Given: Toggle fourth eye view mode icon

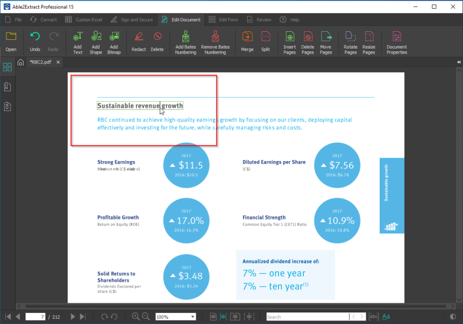Looking at the screenshot, I should (249, 316).
